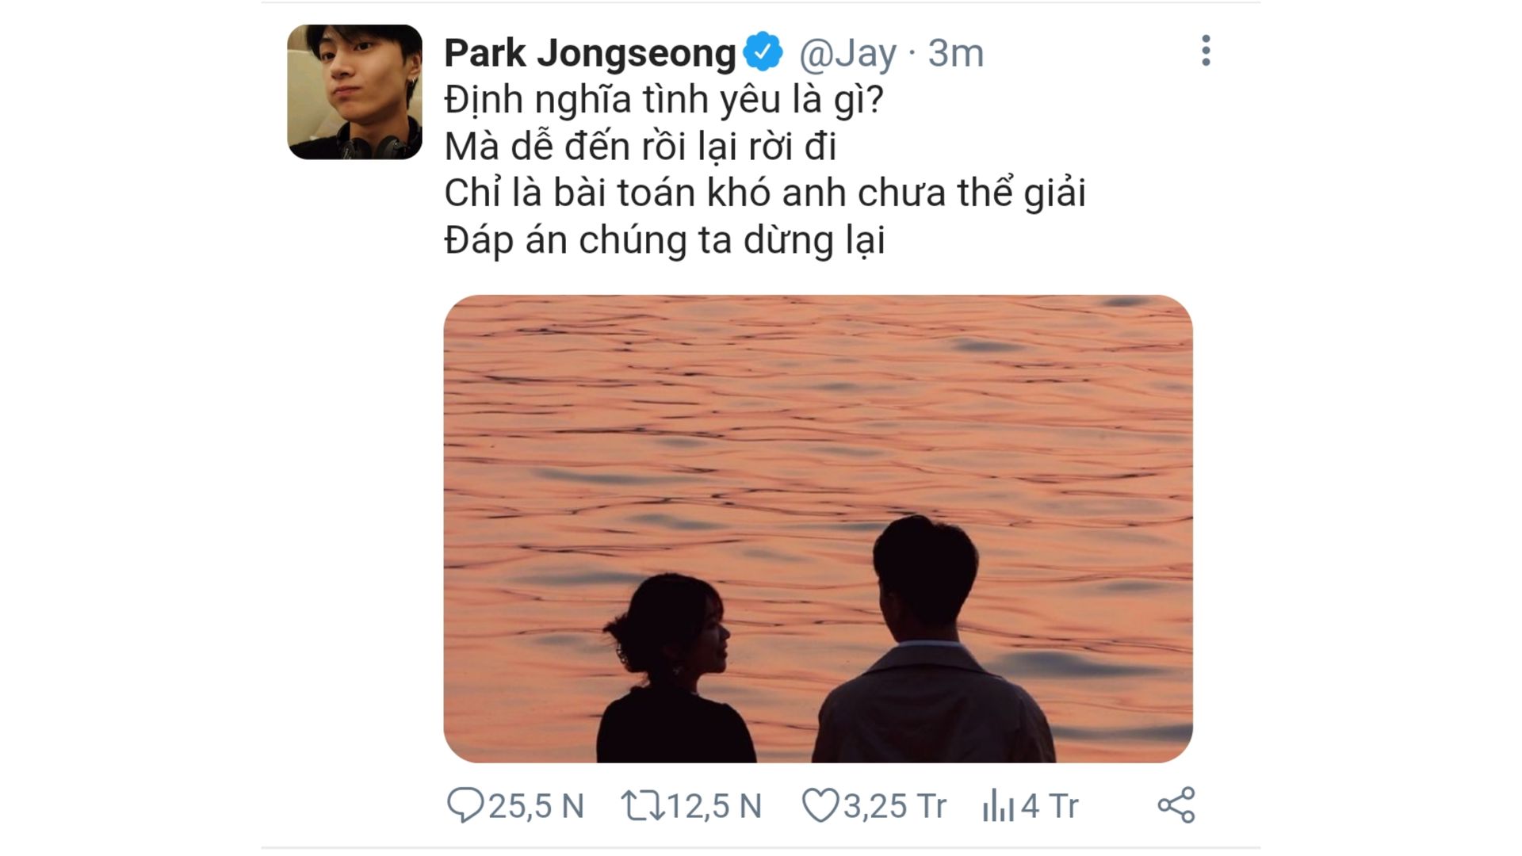Viewport: 1522px width, 856px height.
Task: Click the @Jay handle
Action: pos(848,54)
